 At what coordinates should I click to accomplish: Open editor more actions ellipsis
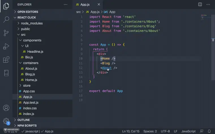point(208,5)
